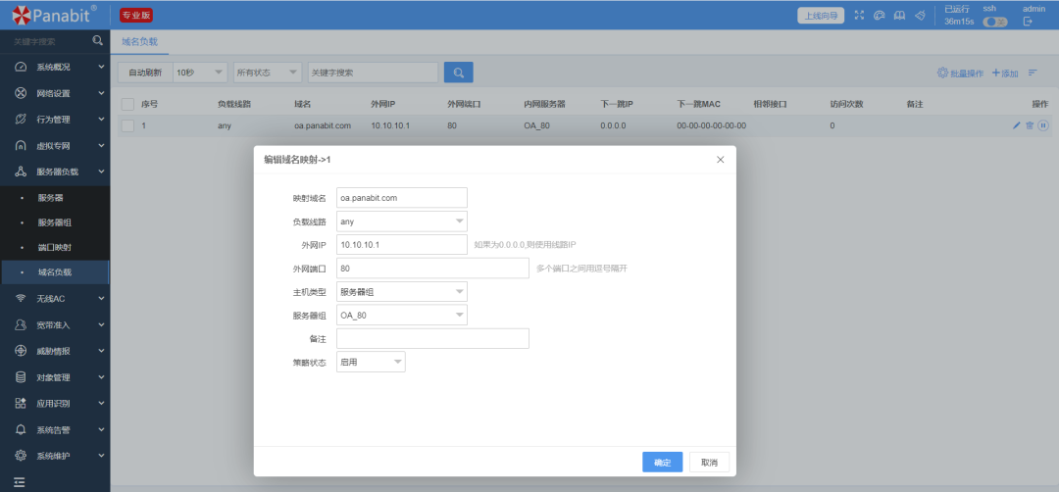
Task: Toggle the ssh switch in the header
Action: pyautogui.click(x=994, y=22)
